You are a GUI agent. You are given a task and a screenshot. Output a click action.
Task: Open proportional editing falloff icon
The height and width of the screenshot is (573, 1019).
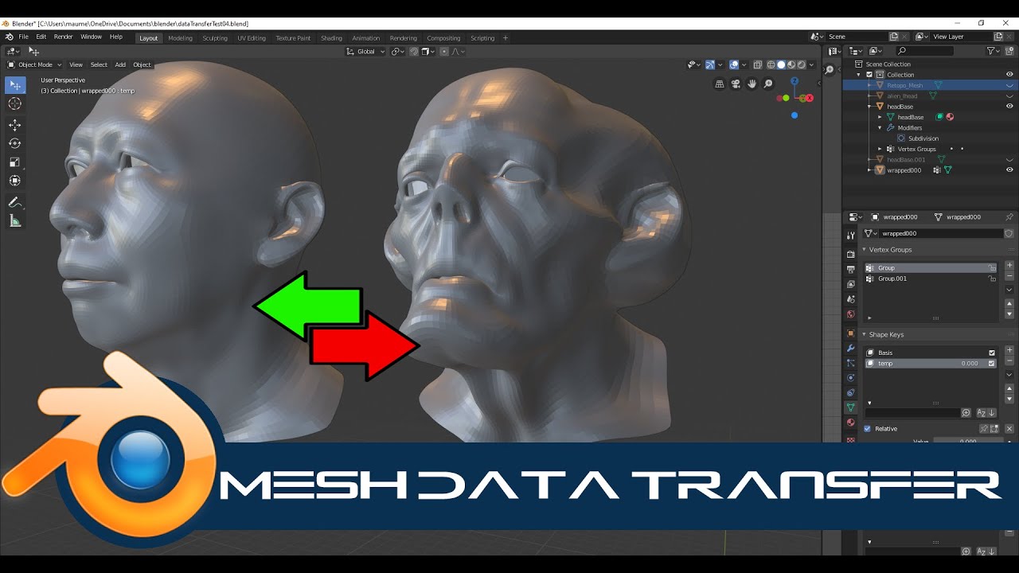coord(456,51)
